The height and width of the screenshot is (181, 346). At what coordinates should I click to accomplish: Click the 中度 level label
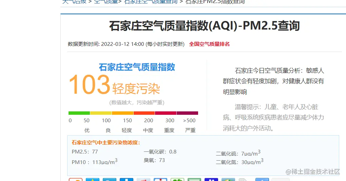pyautogui.click(x=148, y=130)
